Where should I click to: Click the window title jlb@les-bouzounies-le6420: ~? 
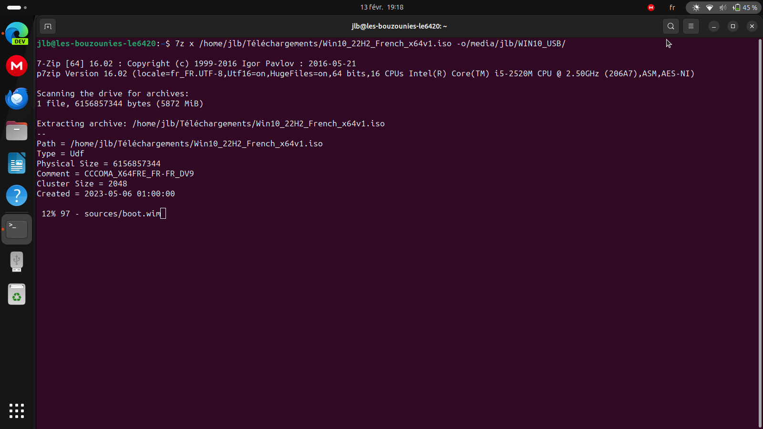(400, 26)
